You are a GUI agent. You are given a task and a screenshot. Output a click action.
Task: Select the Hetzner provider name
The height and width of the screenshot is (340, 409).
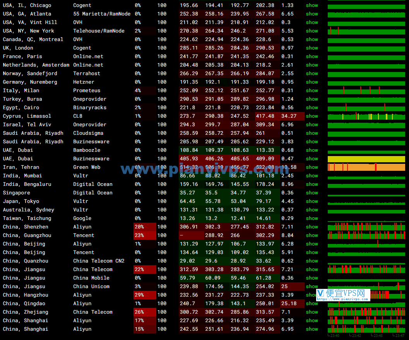[84, 82]
